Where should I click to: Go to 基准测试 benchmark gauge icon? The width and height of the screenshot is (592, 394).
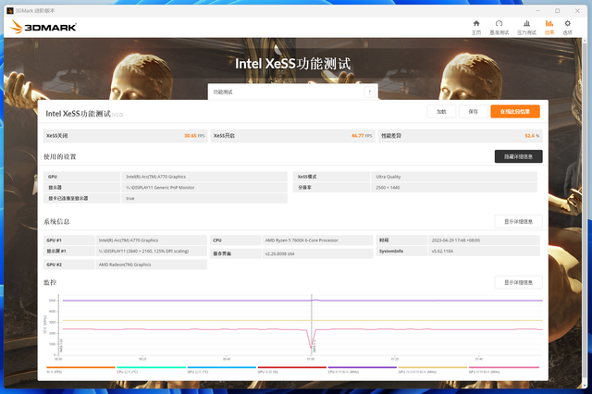[x=500, y=25]
